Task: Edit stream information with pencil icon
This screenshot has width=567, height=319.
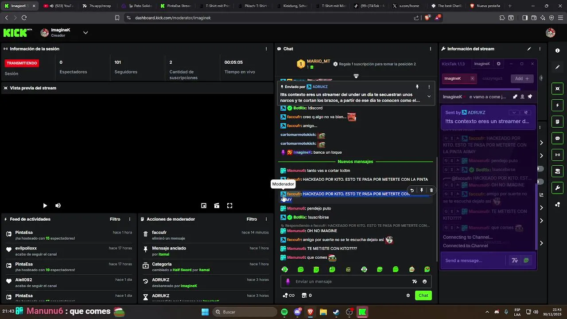Action: (x=529, y=49)
